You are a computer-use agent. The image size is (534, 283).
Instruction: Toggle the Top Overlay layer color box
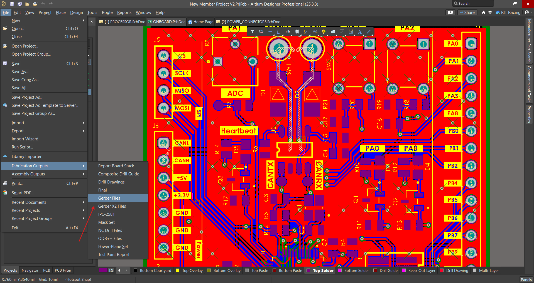coord(177,270)
